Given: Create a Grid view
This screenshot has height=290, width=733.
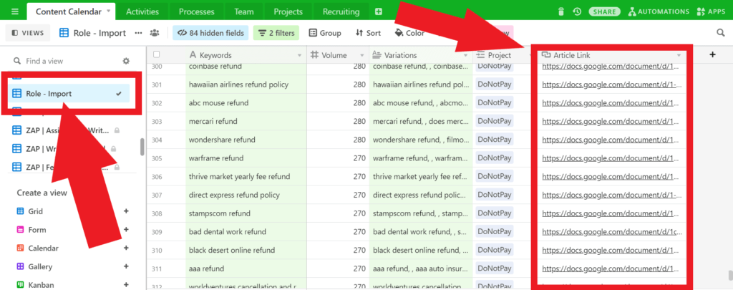Looking at the screenshot, I should point(35,211).
